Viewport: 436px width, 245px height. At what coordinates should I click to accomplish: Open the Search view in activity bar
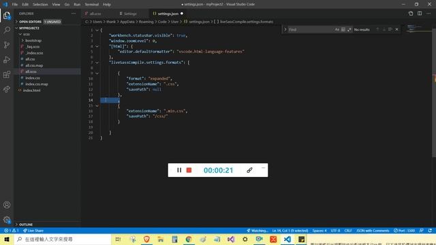coord(7,30)
